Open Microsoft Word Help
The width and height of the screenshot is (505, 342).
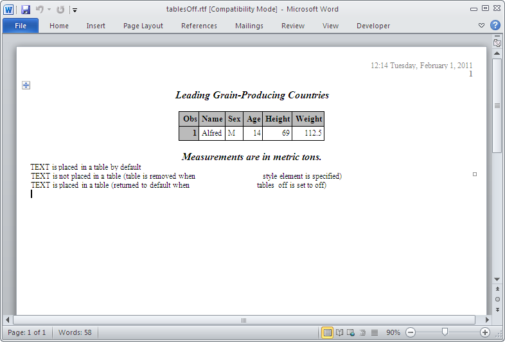[x=495, y=25]
